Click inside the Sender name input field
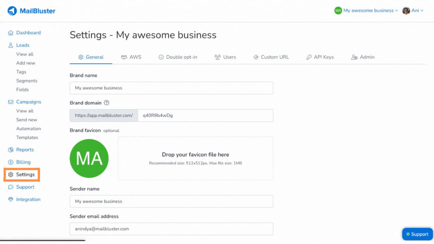The width and height of the screenshot is (434, 244). coord(171,201)
